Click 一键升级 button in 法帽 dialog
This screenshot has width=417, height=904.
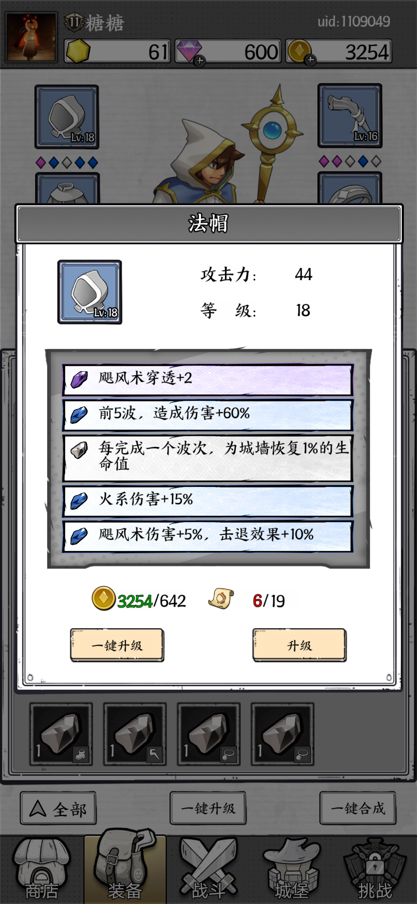point(117,645)
